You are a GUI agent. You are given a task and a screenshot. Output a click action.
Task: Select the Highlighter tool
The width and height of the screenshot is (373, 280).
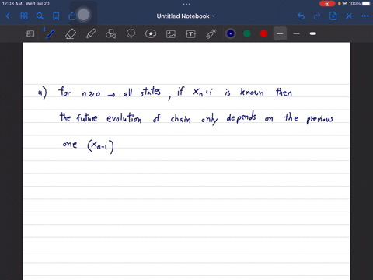coord(91,33)
